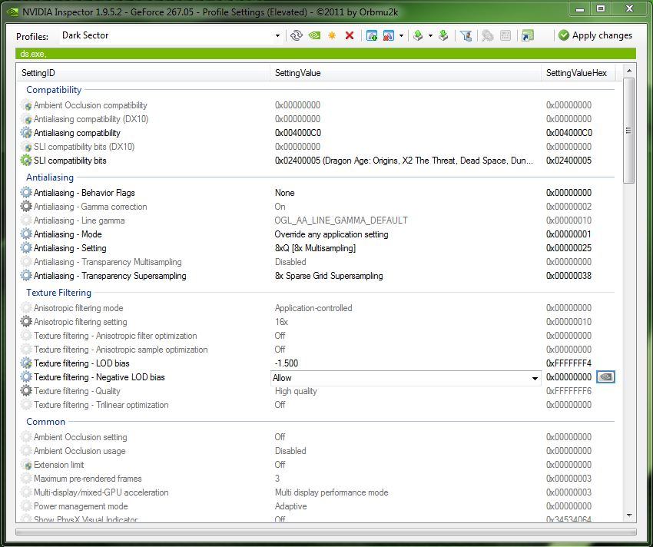Click gear icon of Antialiasing - Gamma correction
This screenshot has width=653, height=547.
(x=26, y=206)
